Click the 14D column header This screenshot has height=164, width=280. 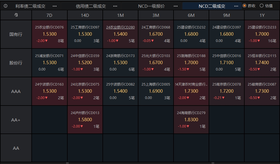[x=85, y=15]
